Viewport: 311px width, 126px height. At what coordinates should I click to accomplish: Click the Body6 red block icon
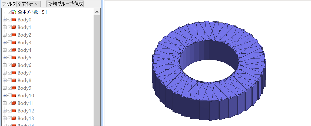point(14,65)
